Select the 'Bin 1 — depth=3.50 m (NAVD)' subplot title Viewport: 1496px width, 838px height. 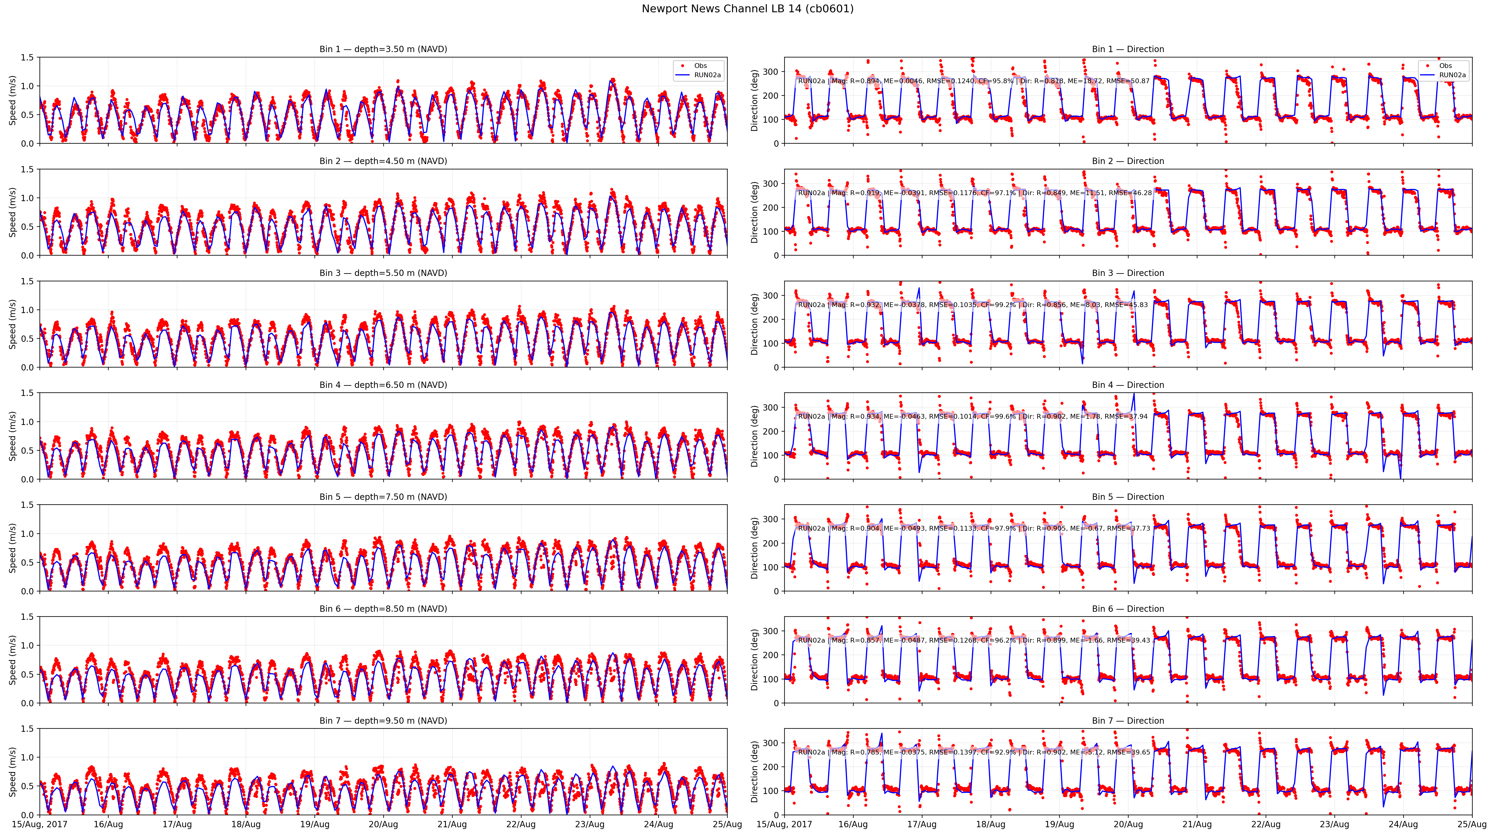pyautogui.click(x=383, y=49)
